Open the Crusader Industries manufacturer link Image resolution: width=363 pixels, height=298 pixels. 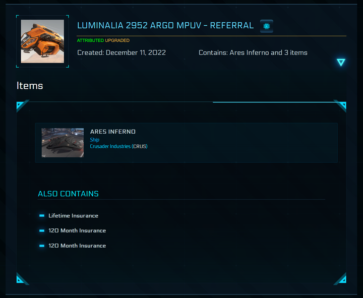pyautogui.click(x=118, y=146)
